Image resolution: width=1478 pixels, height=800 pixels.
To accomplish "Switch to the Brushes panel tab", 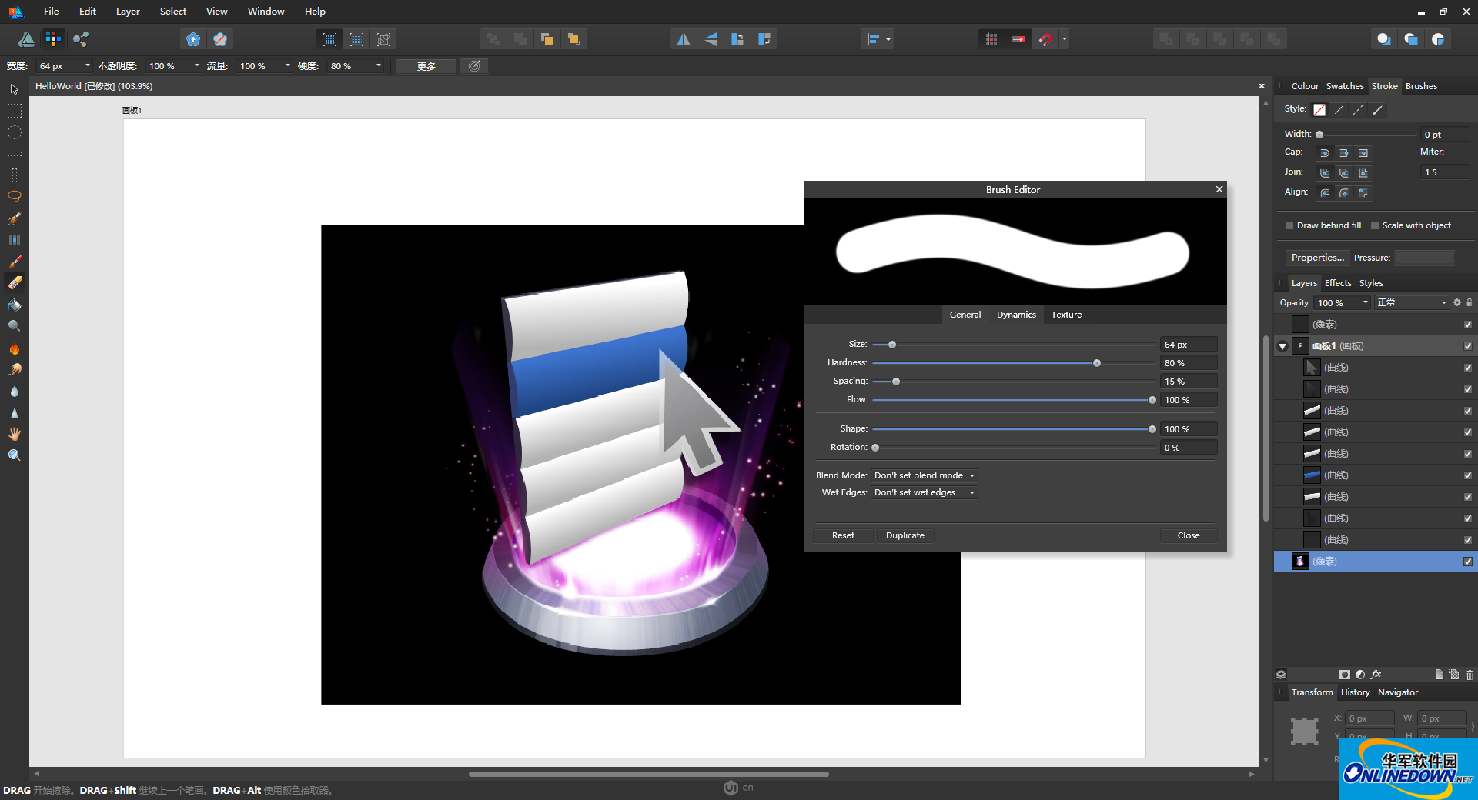I will pyautogui.click(x=1421, y=86).
